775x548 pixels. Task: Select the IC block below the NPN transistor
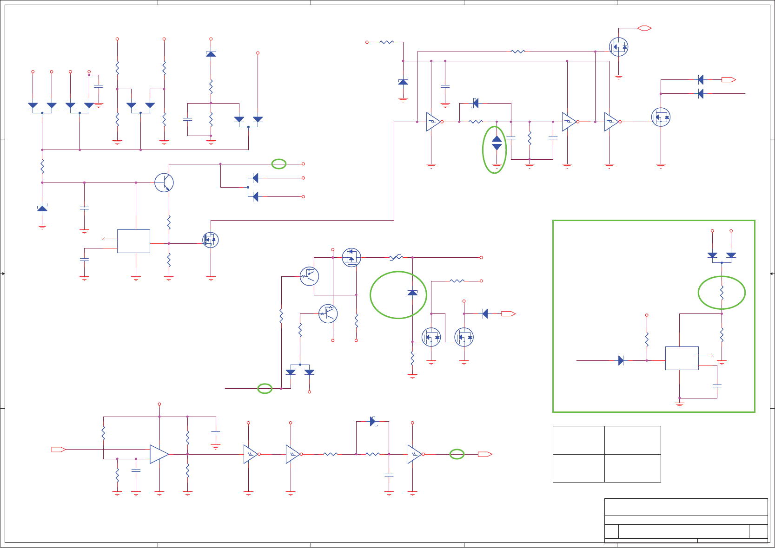point(133,241)
